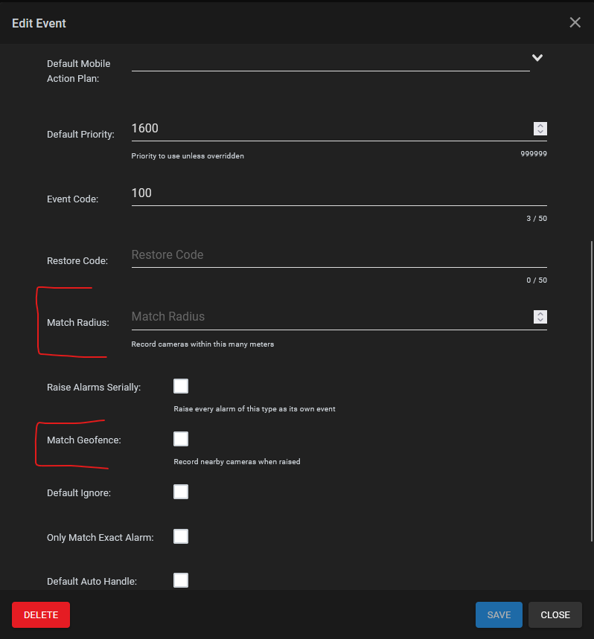Decrease Default Priority with the down arrow
The image size is (594, 639).
click(540, 132)
